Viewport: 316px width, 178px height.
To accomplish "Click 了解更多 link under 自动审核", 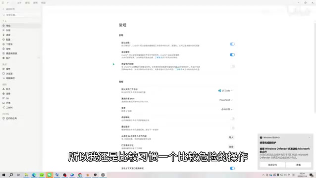I will [x=158, y=57].
